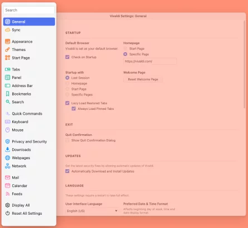Toggle Lazy Load Restored Tabs checkbox

coord(67,103)
